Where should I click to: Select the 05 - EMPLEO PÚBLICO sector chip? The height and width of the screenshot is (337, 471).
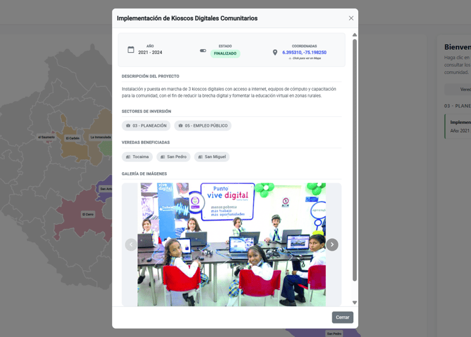(203, 126)
